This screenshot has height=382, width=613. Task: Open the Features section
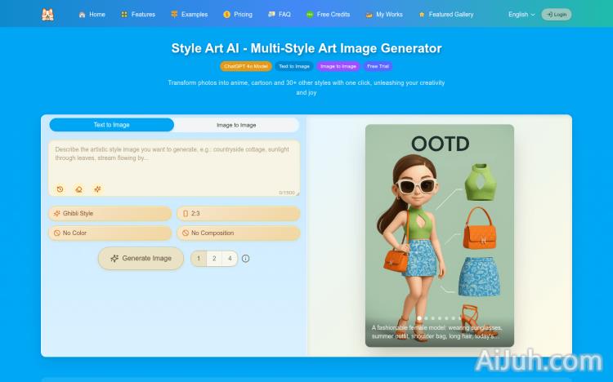tap(138, 15)
